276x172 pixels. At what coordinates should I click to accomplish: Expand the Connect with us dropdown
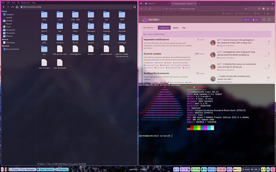click(244, 13)
